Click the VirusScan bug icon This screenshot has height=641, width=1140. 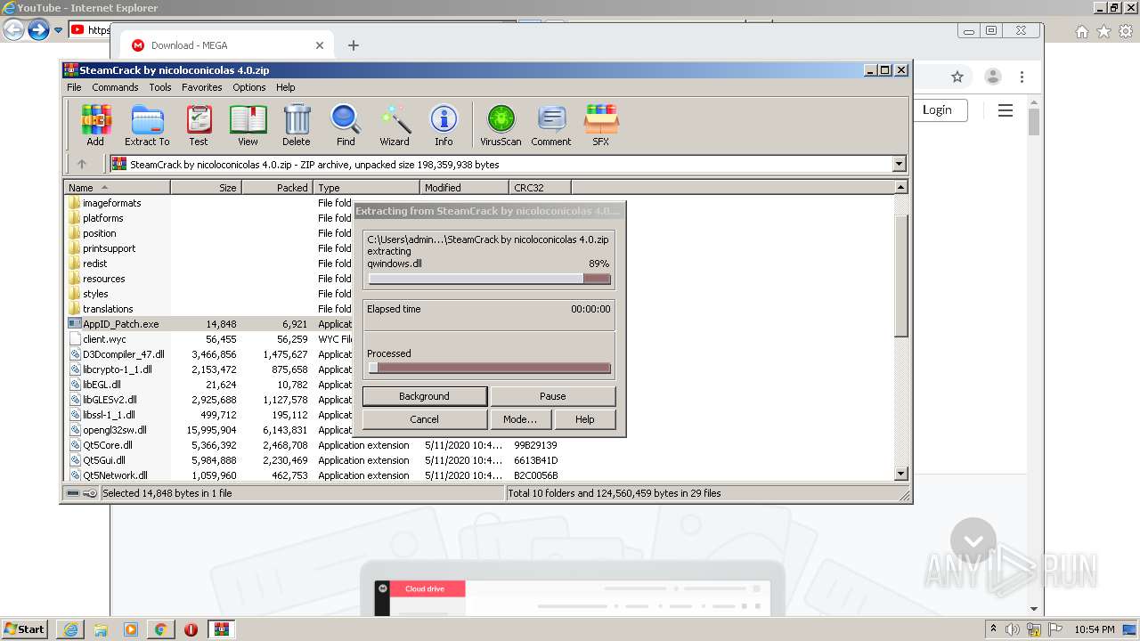(x=501, y=125)
